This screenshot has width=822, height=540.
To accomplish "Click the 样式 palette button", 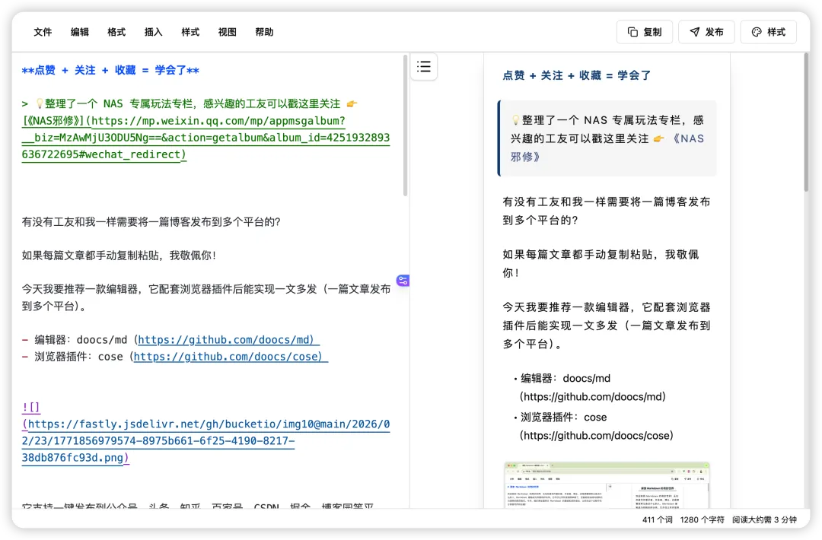I will [768, 32].
